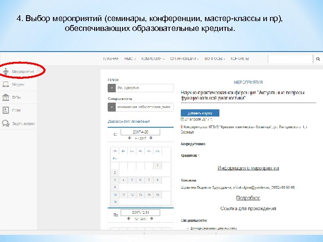The image size is (323, 242).
Task: Open the ОРГАНИЗАЦИИ menu
Action: point(184,59)
